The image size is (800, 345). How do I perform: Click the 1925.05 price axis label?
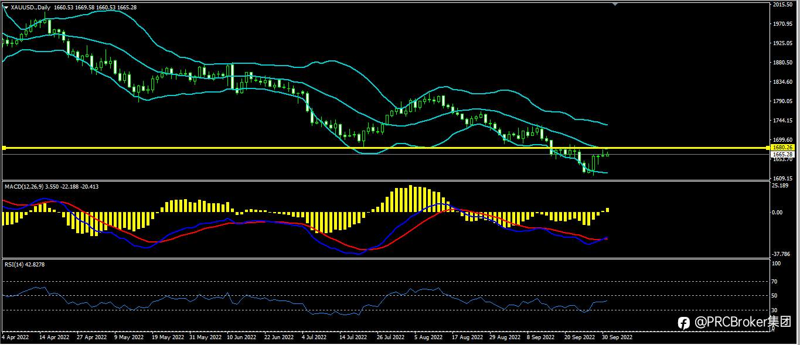coord(783,43)
